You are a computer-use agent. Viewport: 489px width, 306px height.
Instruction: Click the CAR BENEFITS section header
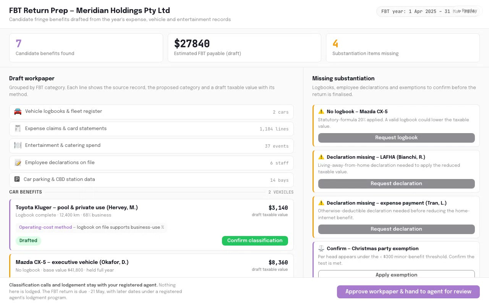pos(26,192)
